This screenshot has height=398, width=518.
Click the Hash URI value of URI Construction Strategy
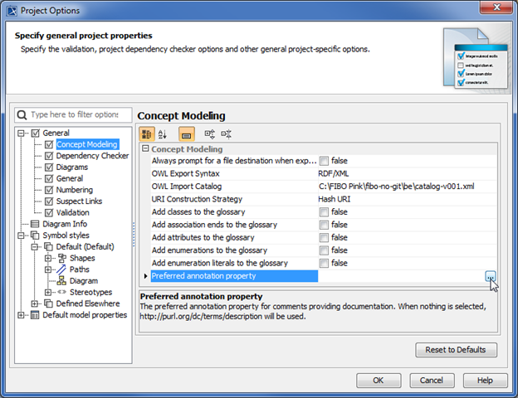(335, 199)
